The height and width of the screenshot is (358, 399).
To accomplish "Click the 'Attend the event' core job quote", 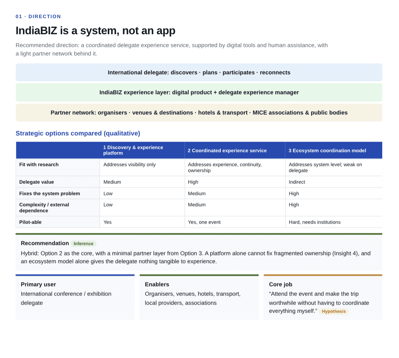I will click(319, 303).
